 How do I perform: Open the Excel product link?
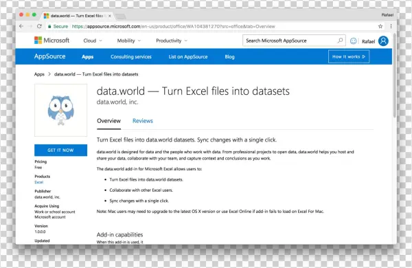(x=39, y=182)
